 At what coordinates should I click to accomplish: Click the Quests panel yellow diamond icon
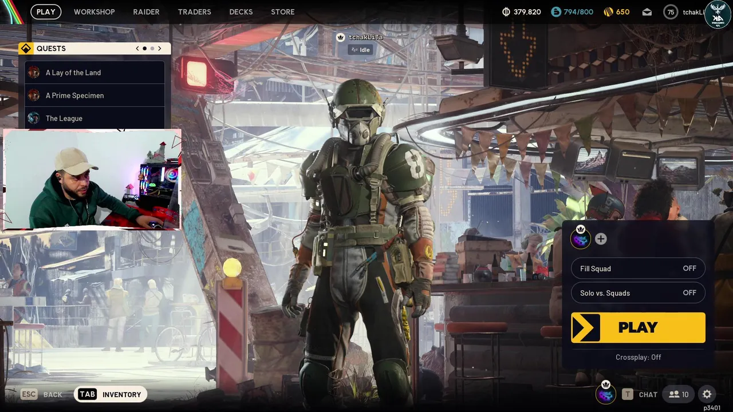coord(26,49)
